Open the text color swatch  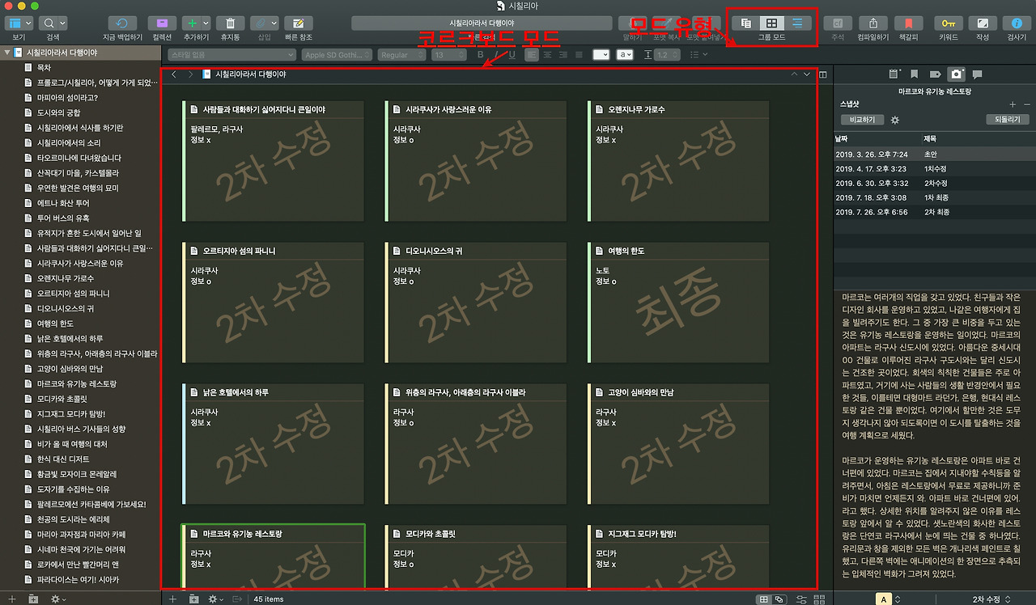click(x=601, y=55)
